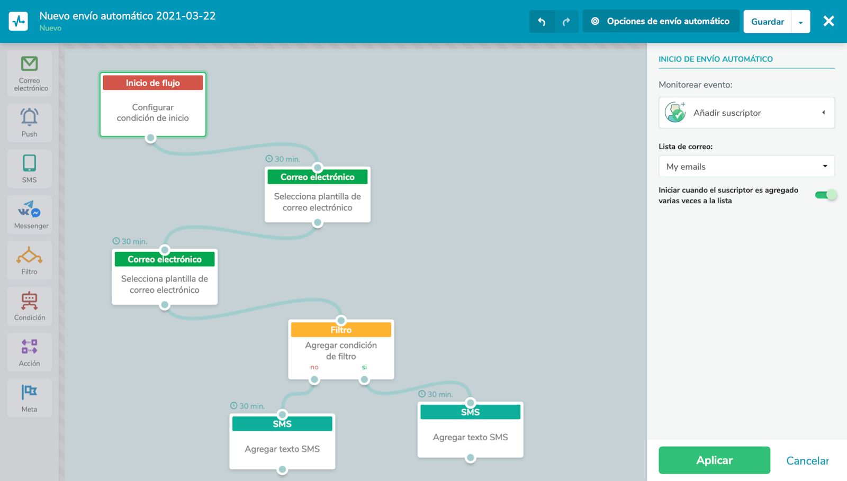
Task: Click the undo arrow icon
Action: coord(542,21)
